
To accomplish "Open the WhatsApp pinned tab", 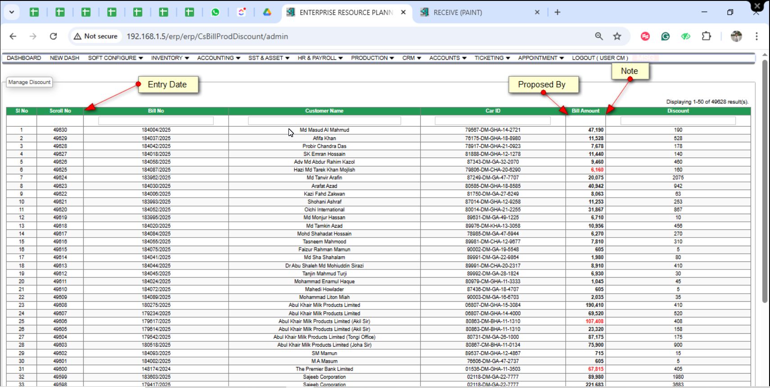I will click(x=215, y=13).
